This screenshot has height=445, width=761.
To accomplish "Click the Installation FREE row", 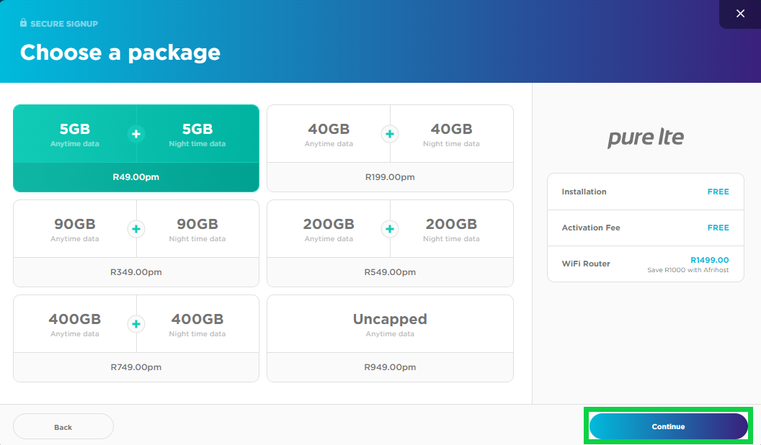I will (645, 192).
